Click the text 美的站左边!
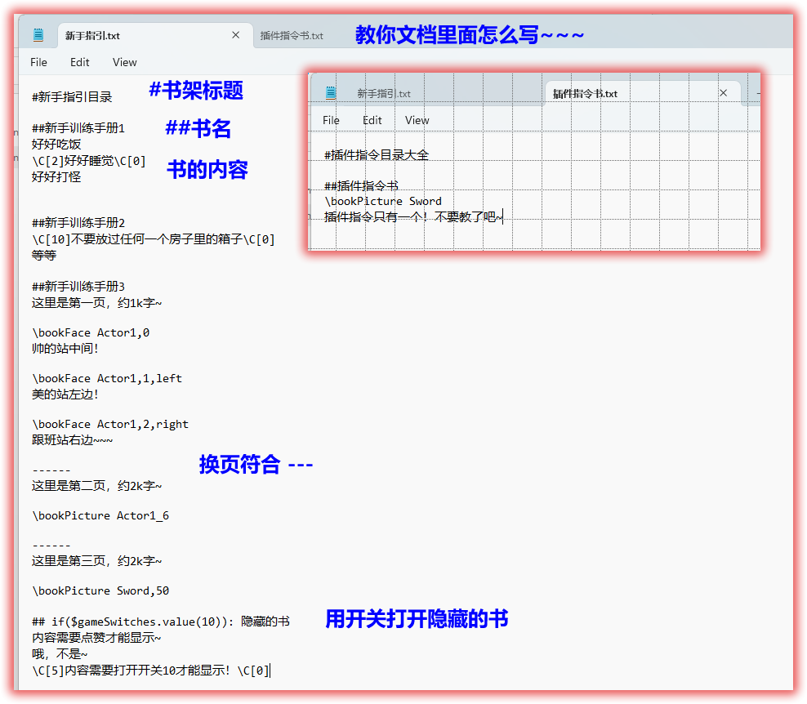This screenshot has height=704, width=807. [x=65, y=394]
